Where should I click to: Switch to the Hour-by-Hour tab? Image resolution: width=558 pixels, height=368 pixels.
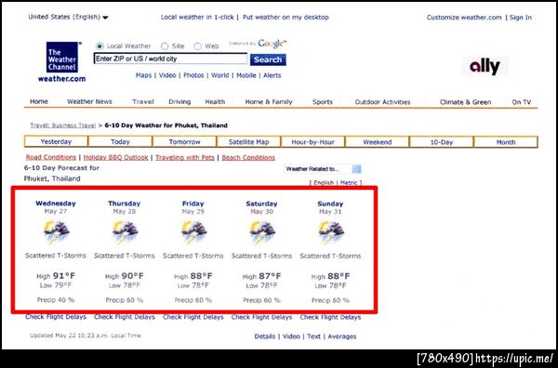(312, 142)
